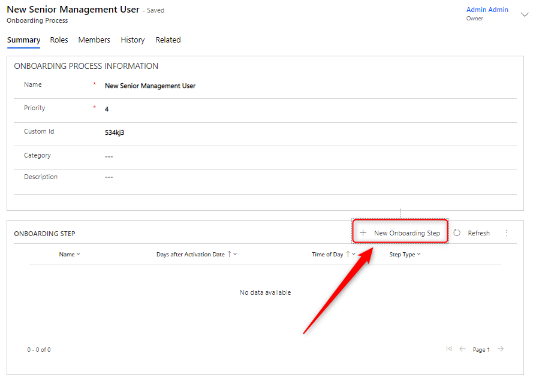
Task: Open the Related tab
Action: tap(168, 40)
